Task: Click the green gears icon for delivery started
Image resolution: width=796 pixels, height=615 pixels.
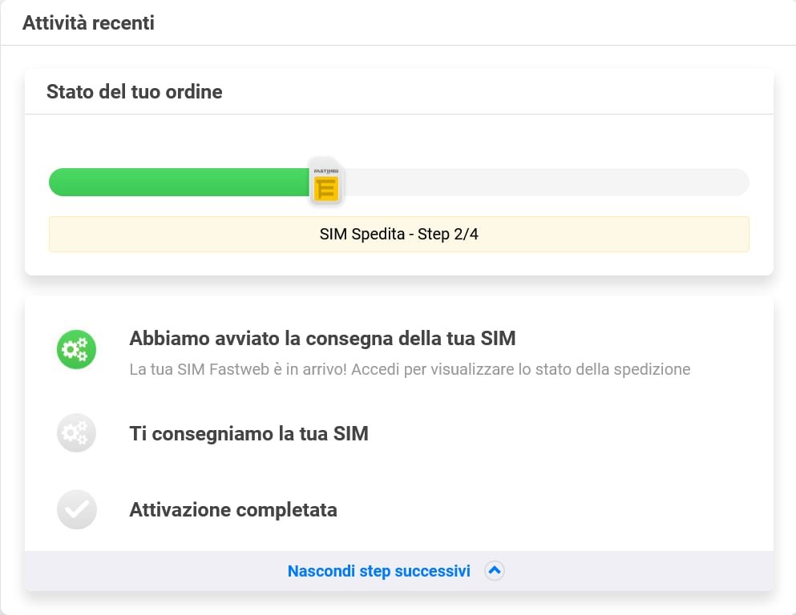Action: click(76, 349)
